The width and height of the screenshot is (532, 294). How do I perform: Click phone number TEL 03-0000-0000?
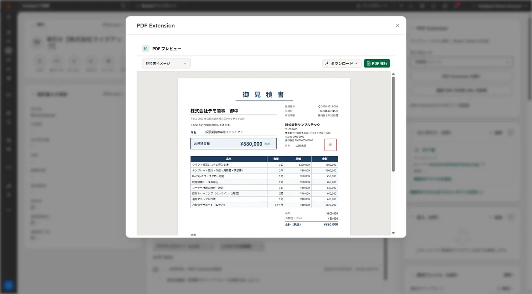pyautogui.click(x=294, y=137)
